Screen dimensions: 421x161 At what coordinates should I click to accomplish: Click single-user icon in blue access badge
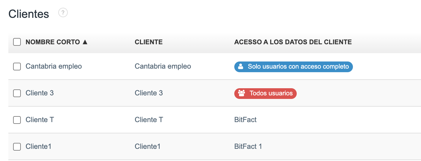pyautogui.click(x=241, y=67)
